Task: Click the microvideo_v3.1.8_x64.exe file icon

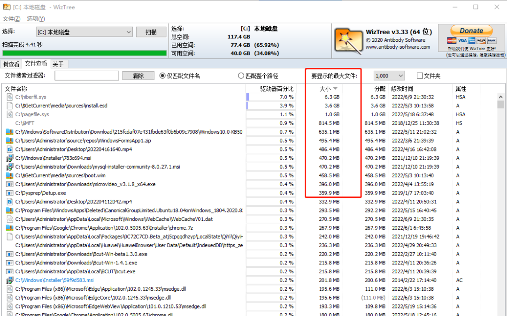Action: 10,184
